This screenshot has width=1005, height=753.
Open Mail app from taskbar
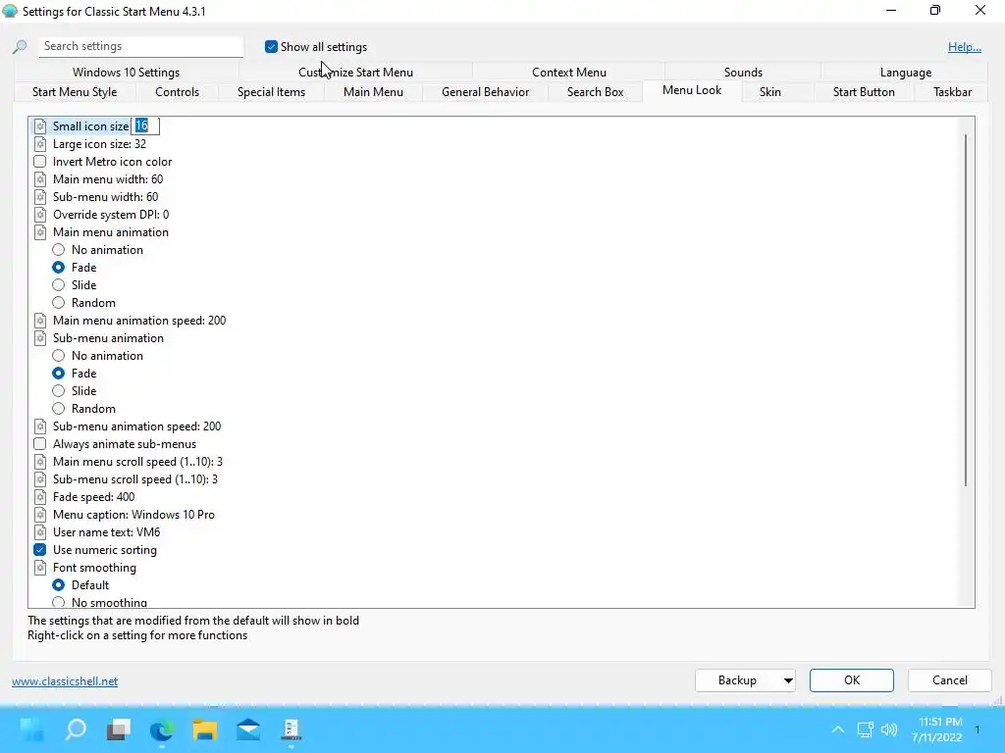click(x=248, y=729)
